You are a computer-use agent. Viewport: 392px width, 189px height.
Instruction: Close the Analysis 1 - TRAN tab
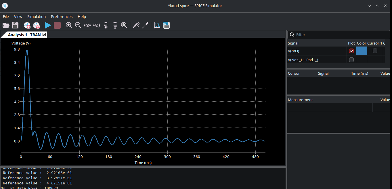coord(44,34)
